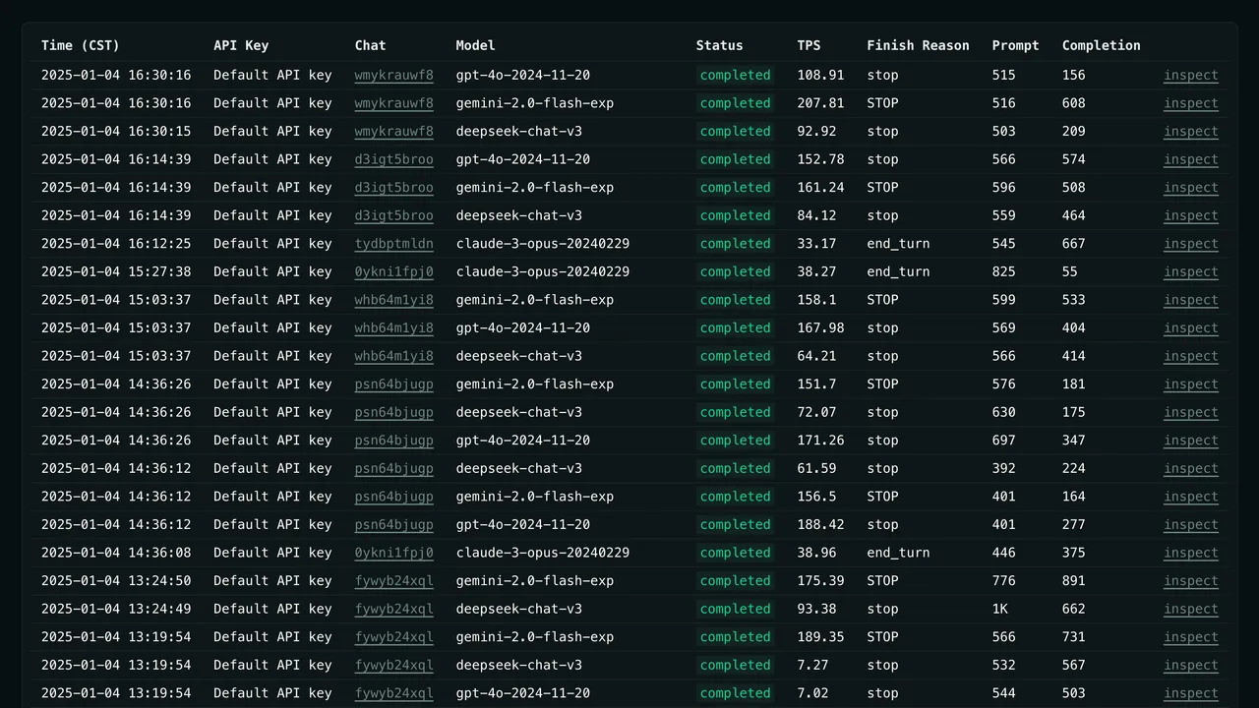Inspect the deepseek row with 7.27 TPS
The height and width of the screenshot is (708, 1259).
1190,665
